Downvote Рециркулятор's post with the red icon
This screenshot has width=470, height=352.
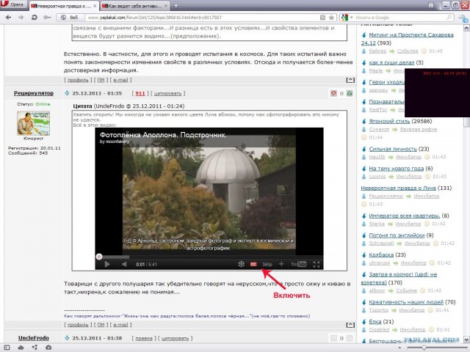tap(333, 93)
